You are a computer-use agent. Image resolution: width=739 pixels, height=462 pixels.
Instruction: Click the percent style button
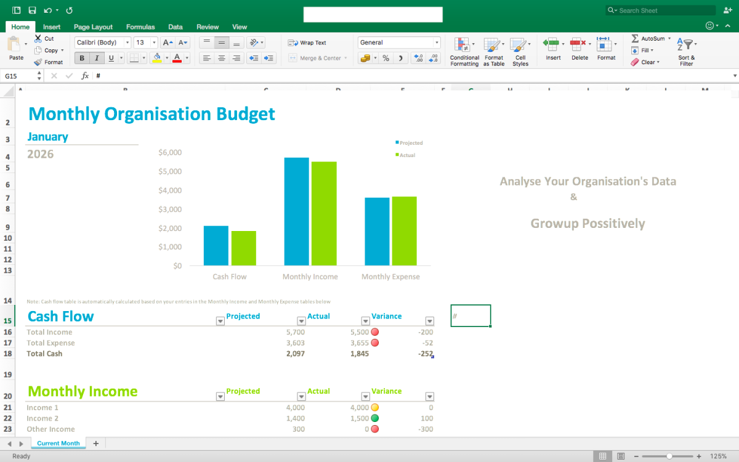[x=386, y=58]
